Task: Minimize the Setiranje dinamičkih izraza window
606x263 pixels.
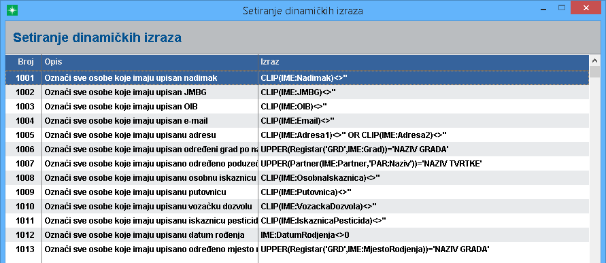Action: pos(544,10)
